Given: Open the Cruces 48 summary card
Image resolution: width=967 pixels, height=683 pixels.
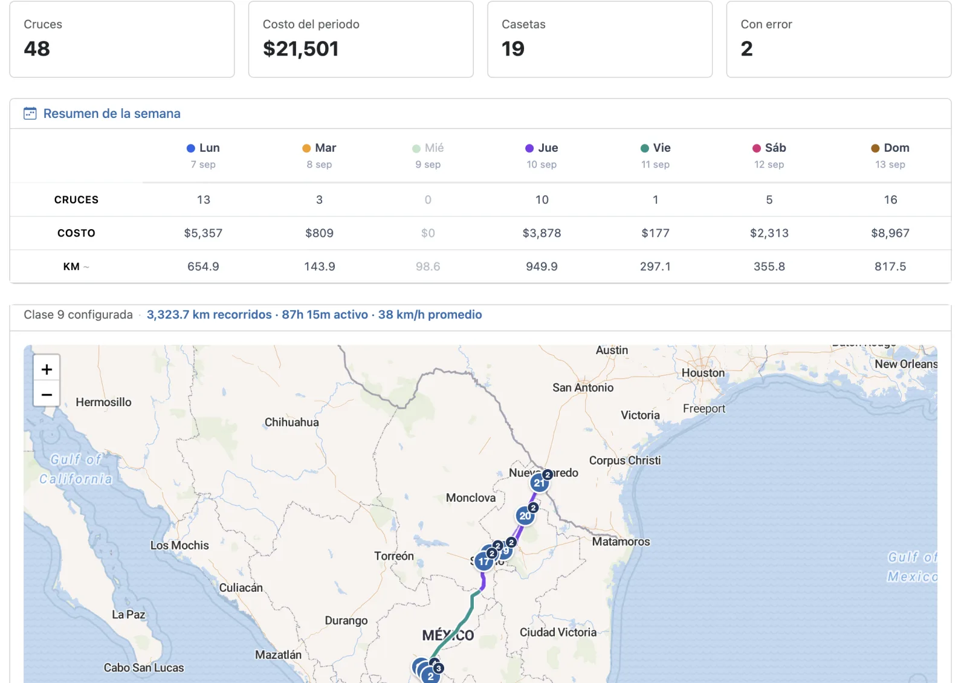Looking at the screenshot, I should pos(122,39).
